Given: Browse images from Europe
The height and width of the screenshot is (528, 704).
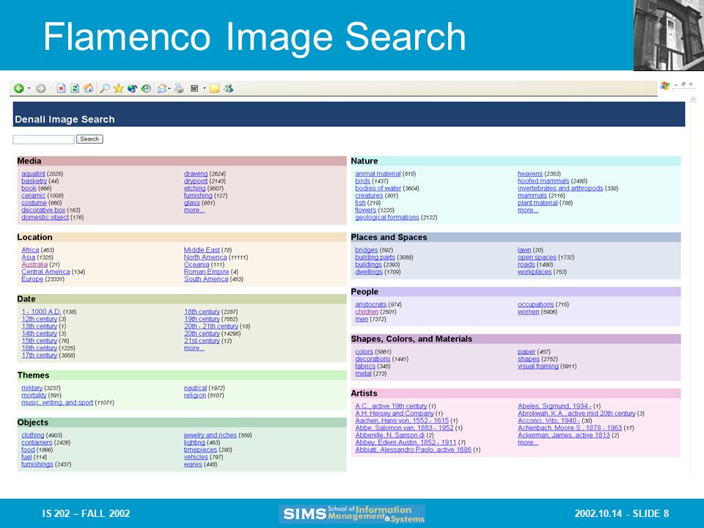Looking at the screenshot, I should pyautogui.click(x=32, y=279).
